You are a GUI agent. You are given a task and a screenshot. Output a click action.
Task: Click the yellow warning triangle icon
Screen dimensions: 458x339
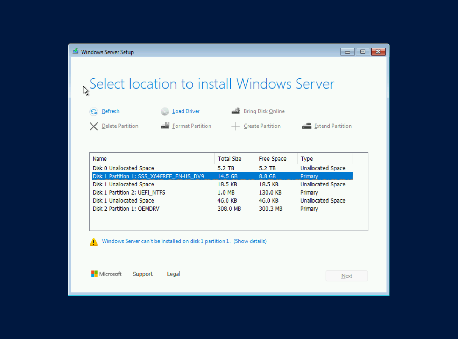pyautogui.click(x=93, y=242)
